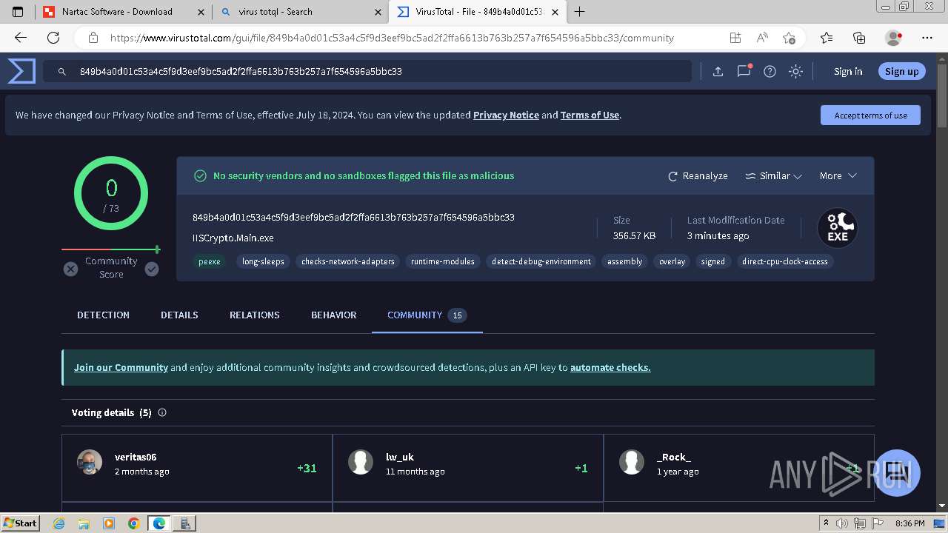Click Sign in link
The height and width of the screenshot is (533, 948).
tap(848, 72)
